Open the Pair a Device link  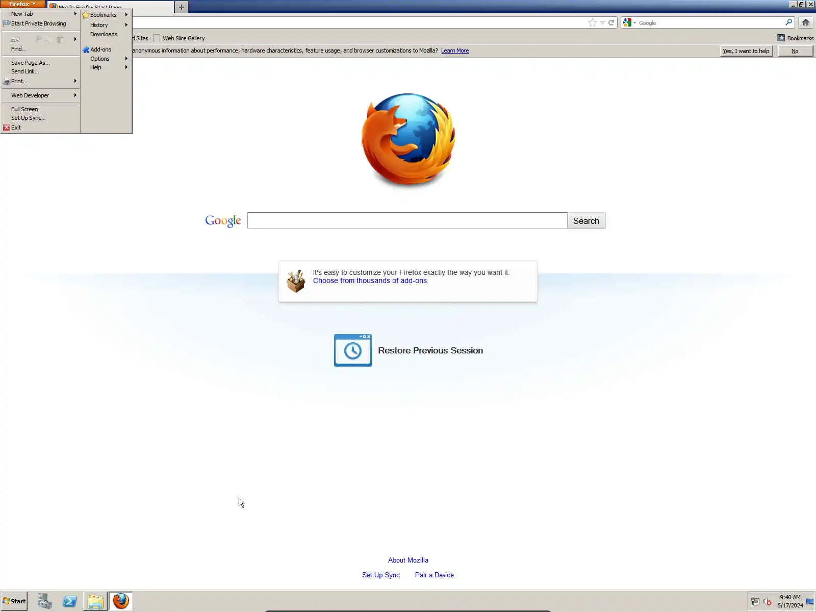coord(434,575)
